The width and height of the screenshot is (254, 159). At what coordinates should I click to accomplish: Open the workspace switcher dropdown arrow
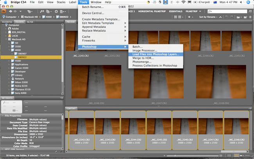click(x=200, y=11)
